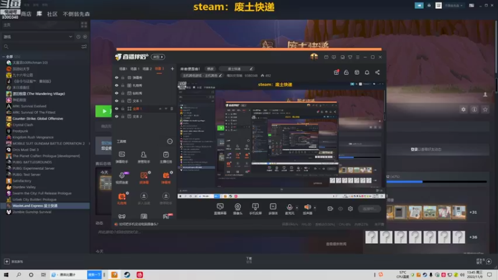Open streaming settings gear in the bottom bar
The height and width of the screenshot is (280, 498).
pyautogui.click(x=350, y=208)
